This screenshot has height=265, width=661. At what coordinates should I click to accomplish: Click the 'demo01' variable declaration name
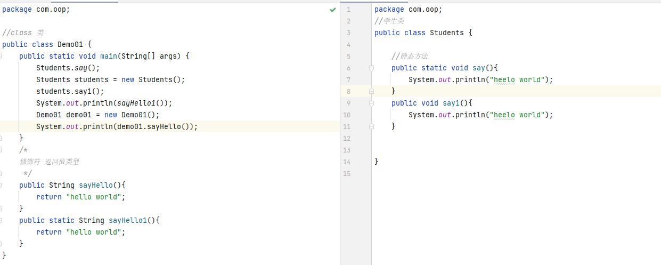click(79, 115)
